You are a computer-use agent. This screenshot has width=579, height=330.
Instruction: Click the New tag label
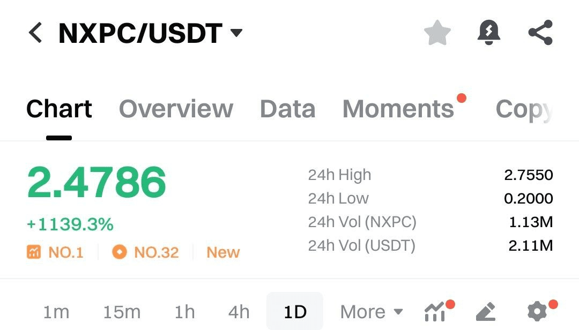(x=223, y=252)
